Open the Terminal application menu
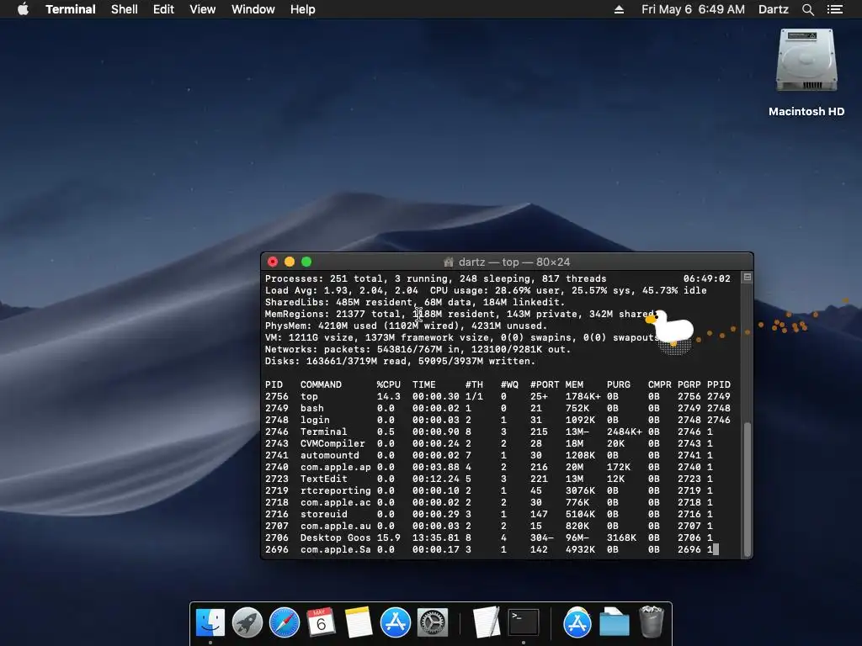The width and height of the screenshot is (862, 646). click(71, 9)
